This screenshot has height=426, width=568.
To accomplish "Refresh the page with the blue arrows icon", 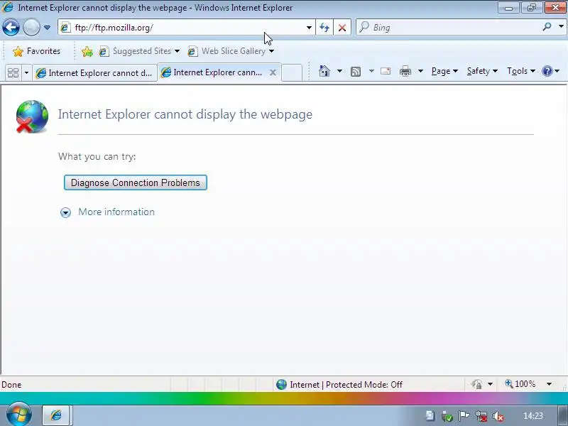I will pyautogui.click(x=324, y=28).
